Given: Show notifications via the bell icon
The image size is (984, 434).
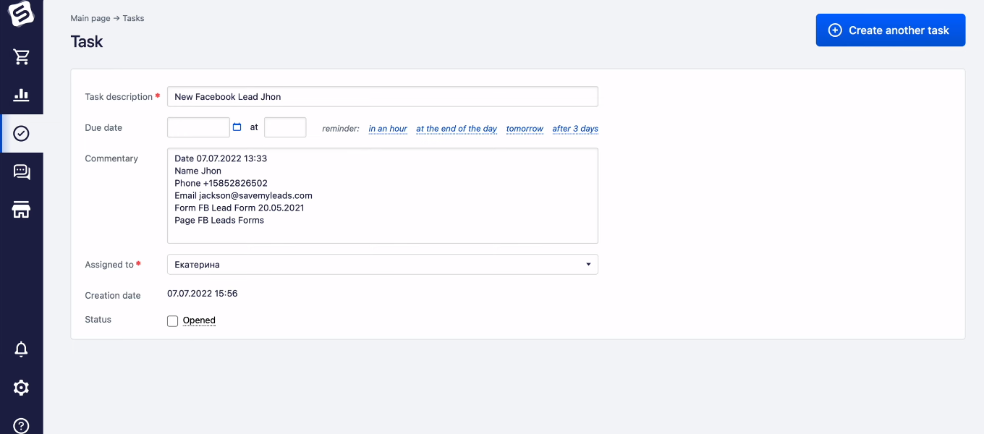Looking at the screenshot, I should point(21,349).
